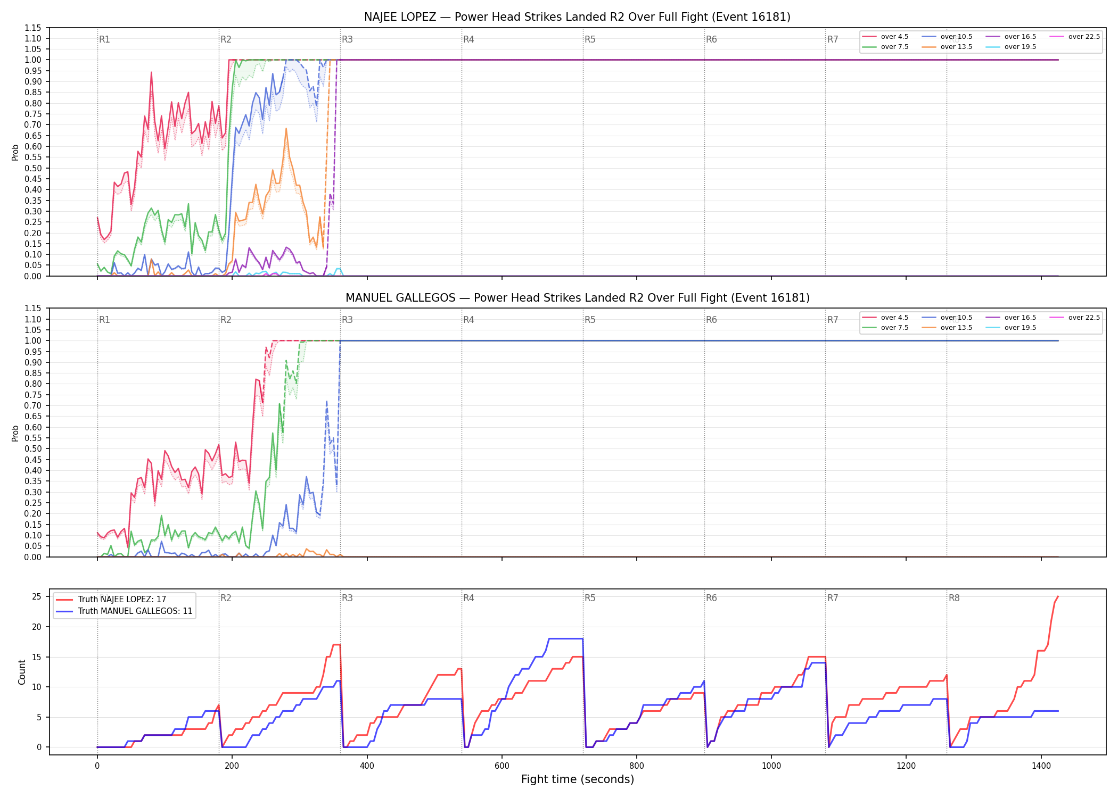Select 'over 13.5' label in Najee Lopez legend
The width and height of the screenshot is (1118, 798).
pyautogui.click(x=956, y=47)
